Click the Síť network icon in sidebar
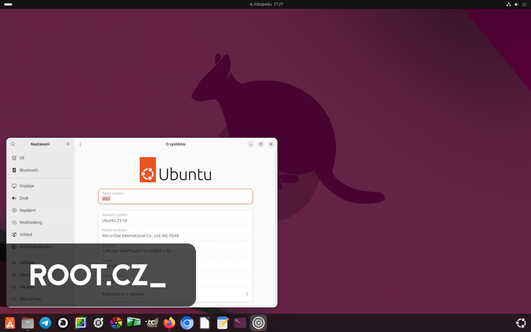The height and width of the screenshot is (332, 531). tap(14, 158)
